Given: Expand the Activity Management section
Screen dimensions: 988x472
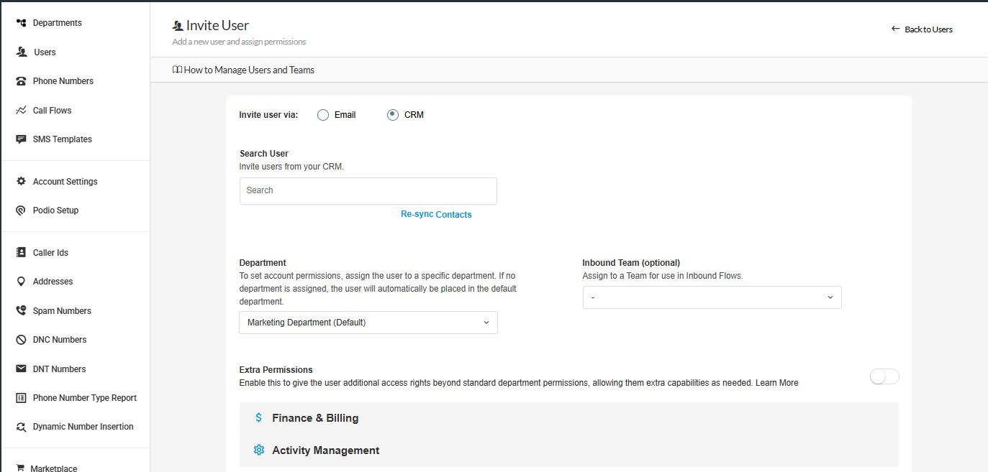Looking at the screenshot, I should point(325,450).
